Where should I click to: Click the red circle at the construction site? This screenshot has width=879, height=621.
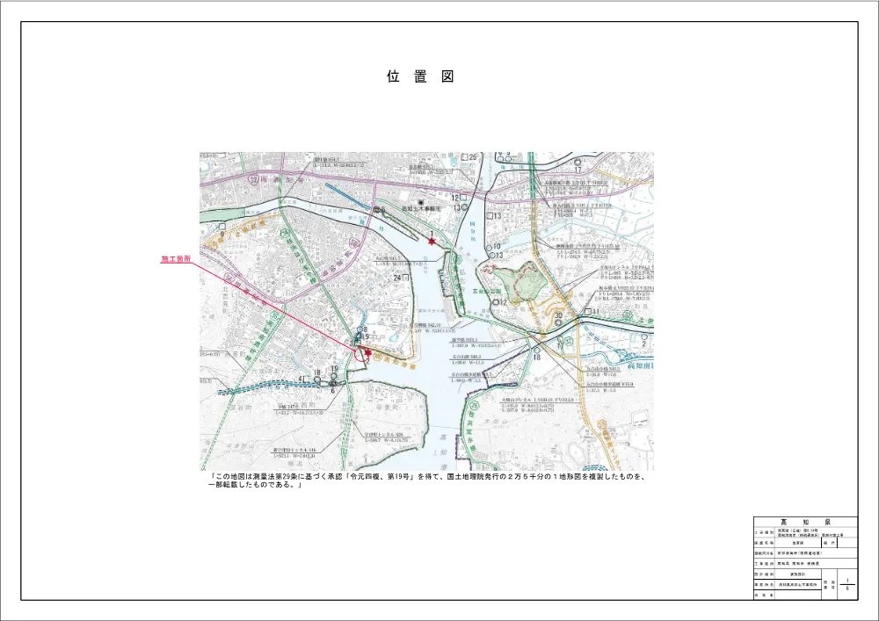click(x=361, y=355)
